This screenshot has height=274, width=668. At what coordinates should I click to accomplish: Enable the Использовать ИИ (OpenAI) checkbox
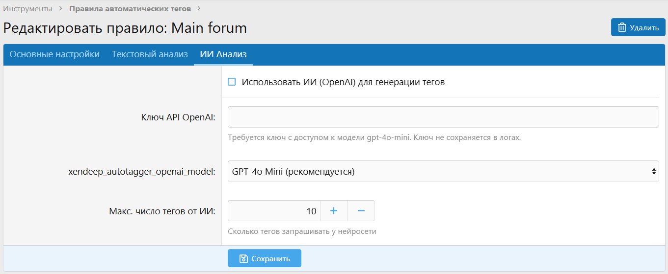(232, 82)
